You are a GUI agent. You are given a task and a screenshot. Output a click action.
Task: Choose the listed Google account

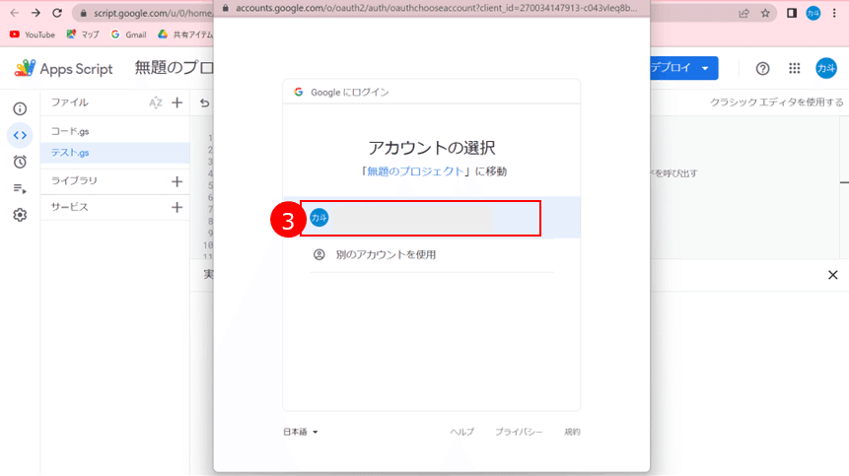432,218
